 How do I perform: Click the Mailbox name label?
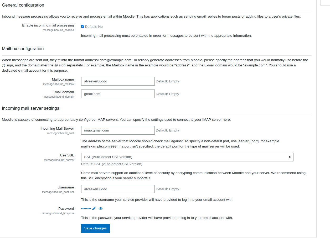pyautogui.click(x=63, y=79)
